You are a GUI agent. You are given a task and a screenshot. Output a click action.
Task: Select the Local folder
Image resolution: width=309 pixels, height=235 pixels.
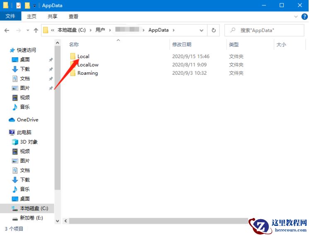click(x=83, y=56)
